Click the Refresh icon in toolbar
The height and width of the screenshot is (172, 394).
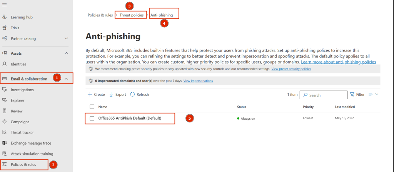[x=132, y=94]
